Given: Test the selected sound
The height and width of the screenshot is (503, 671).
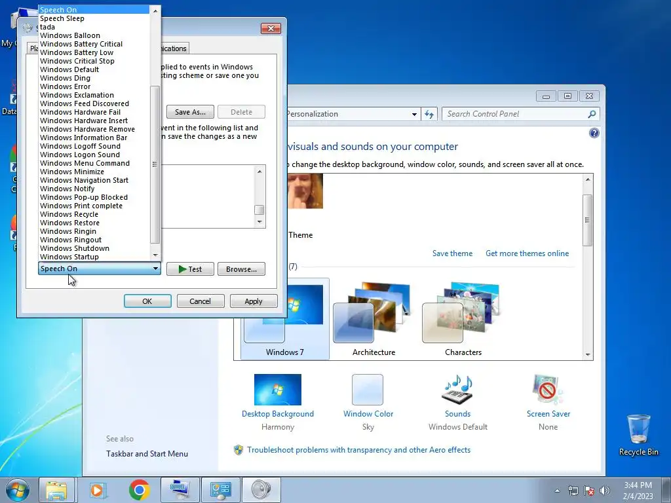Looking at the screenshot, I should (190, 269).
